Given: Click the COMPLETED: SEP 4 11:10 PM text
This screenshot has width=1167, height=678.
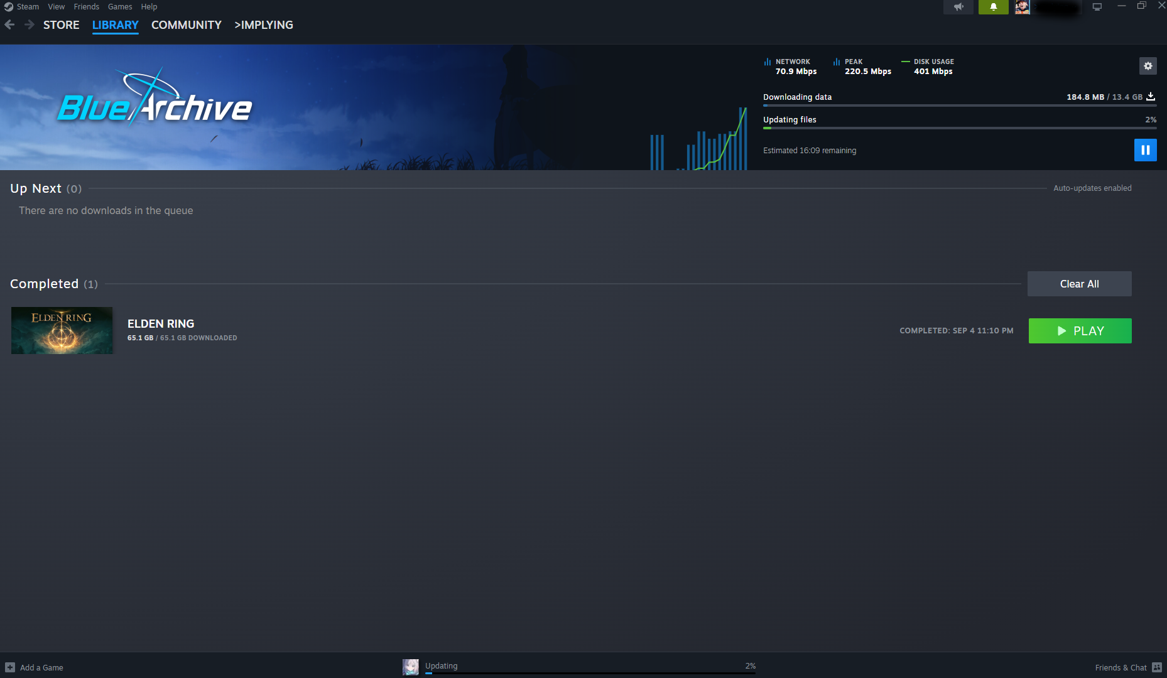Looking at the screenshot, I should 956,331.
